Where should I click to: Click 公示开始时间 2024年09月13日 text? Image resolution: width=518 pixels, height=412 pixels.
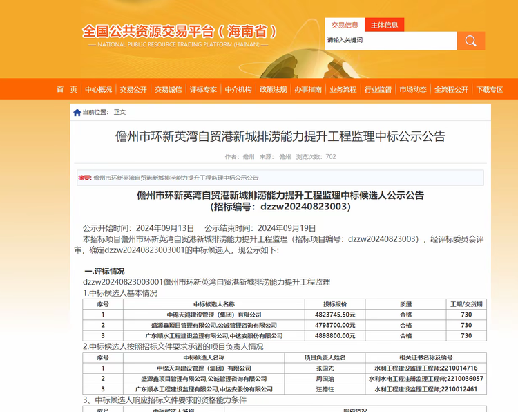(x=138, y=228)
